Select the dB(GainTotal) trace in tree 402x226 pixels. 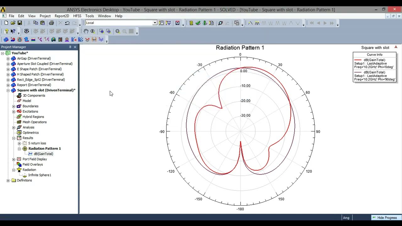point(43,154)
